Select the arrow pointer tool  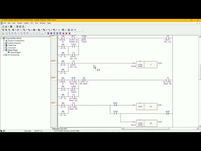tap(3, 33)
